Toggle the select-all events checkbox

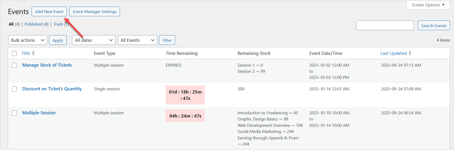point(14,54)
